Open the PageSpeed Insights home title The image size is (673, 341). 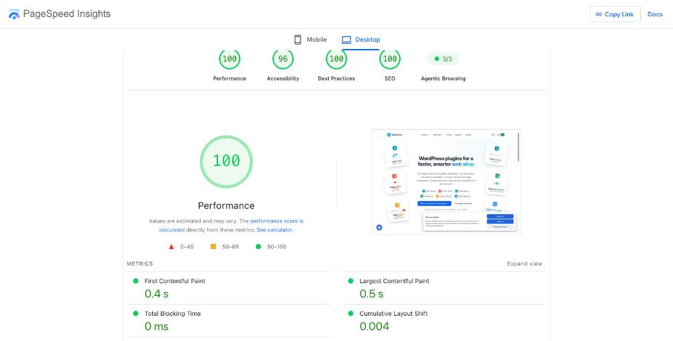click(x=67, y=14)
